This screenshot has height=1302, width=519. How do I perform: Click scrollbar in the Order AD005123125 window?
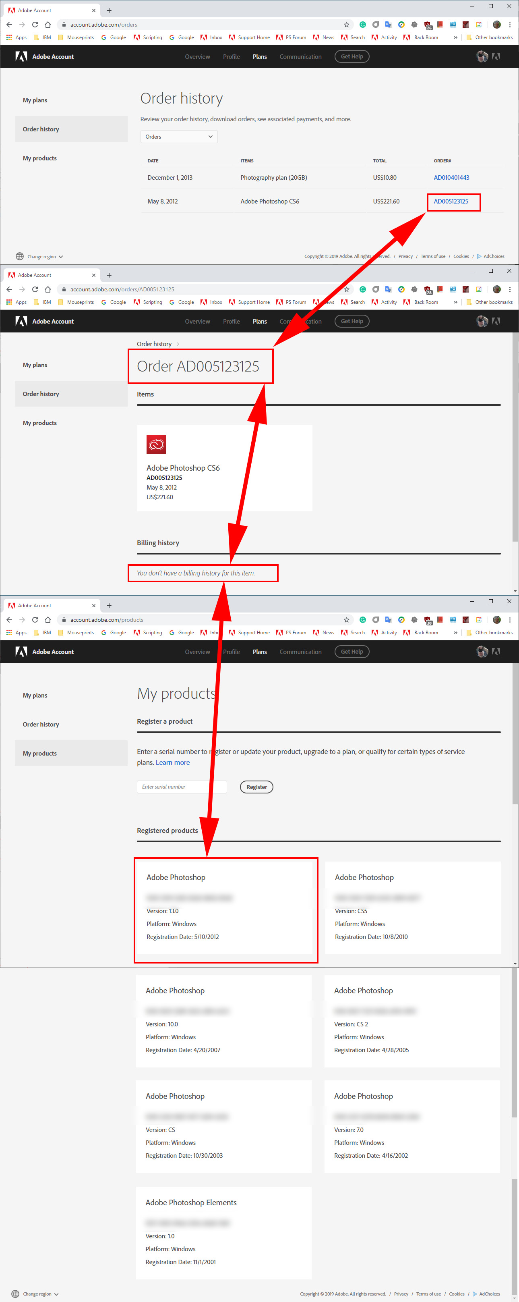pos(515,437)
